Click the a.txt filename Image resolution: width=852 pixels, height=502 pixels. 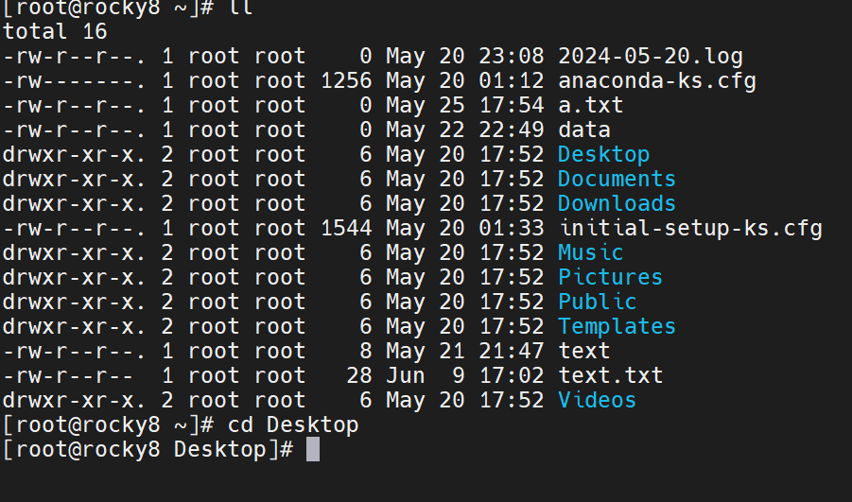click(x=591, y=105)
